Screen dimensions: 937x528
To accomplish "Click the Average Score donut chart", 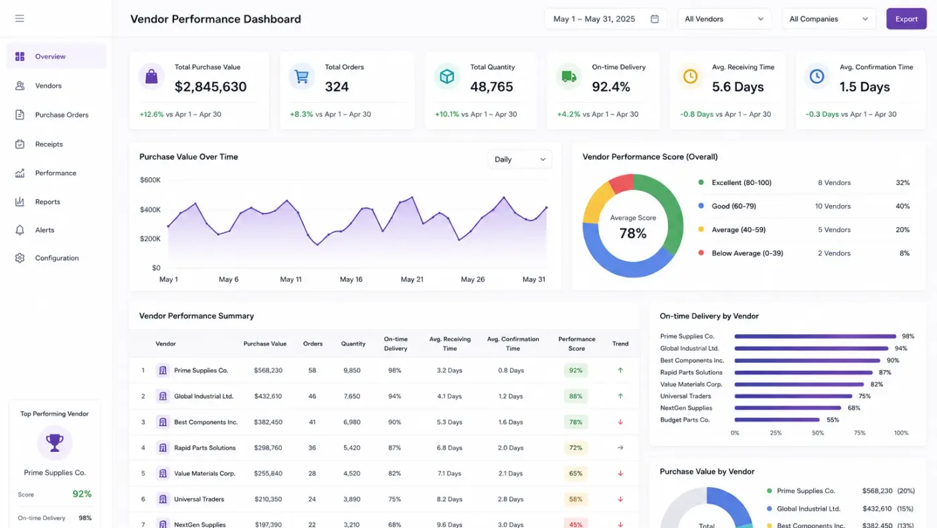I will [633, 226].
